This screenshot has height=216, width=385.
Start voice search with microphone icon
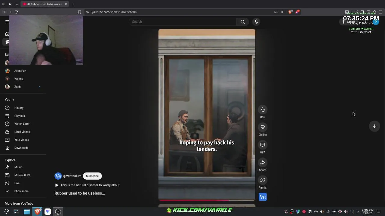[256, 22]
